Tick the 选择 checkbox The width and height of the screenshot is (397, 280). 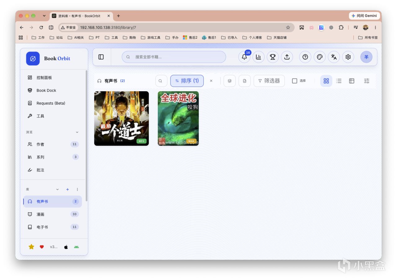point(295,81)
